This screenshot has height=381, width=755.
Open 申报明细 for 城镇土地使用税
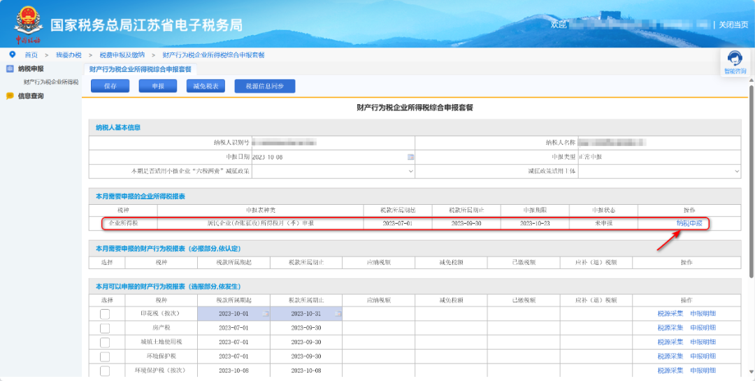[703, 342]
